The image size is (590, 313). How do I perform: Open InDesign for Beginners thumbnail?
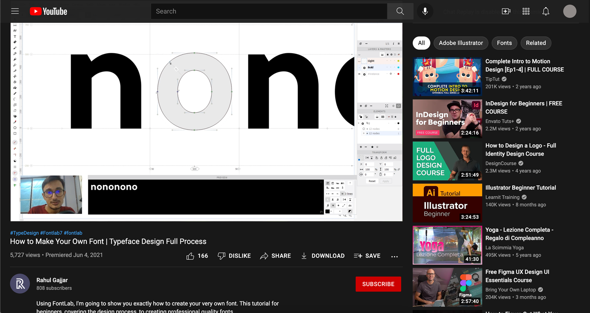click(447, 119)
